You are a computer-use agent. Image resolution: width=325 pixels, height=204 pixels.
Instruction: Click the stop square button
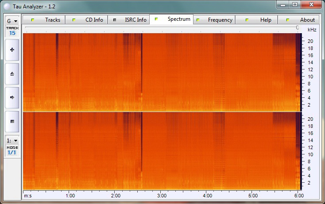[12, 122]
